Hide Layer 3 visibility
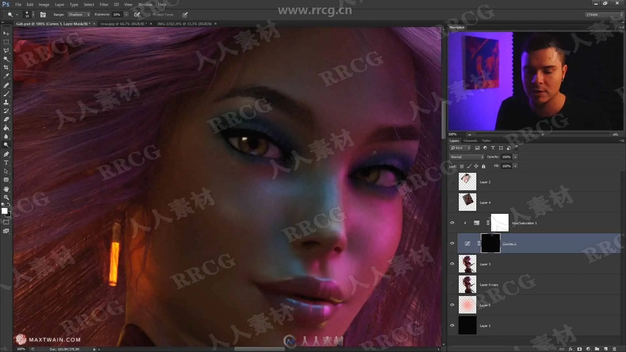This screenshot has width=626, height=352. tap(452, 264)
